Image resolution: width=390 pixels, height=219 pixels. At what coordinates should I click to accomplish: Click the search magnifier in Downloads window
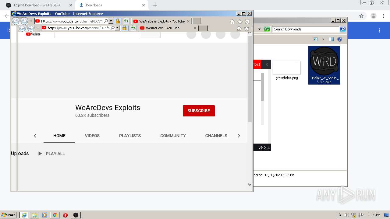343,29
